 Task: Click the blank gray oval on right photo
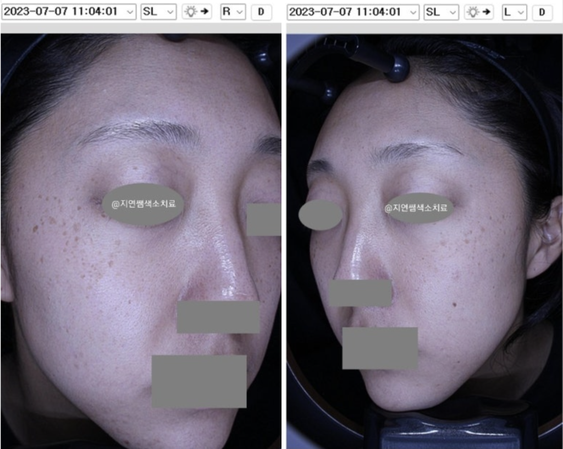[x=321, y=215]
